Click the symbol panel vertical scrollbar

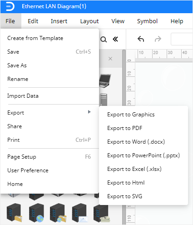click(x=124, y=77)
